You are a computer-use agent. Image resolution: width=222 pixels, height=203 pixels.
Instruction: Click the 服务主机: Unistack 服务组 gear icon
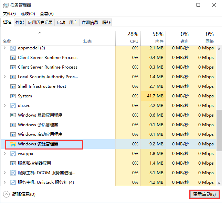click(x=13, y=182)
